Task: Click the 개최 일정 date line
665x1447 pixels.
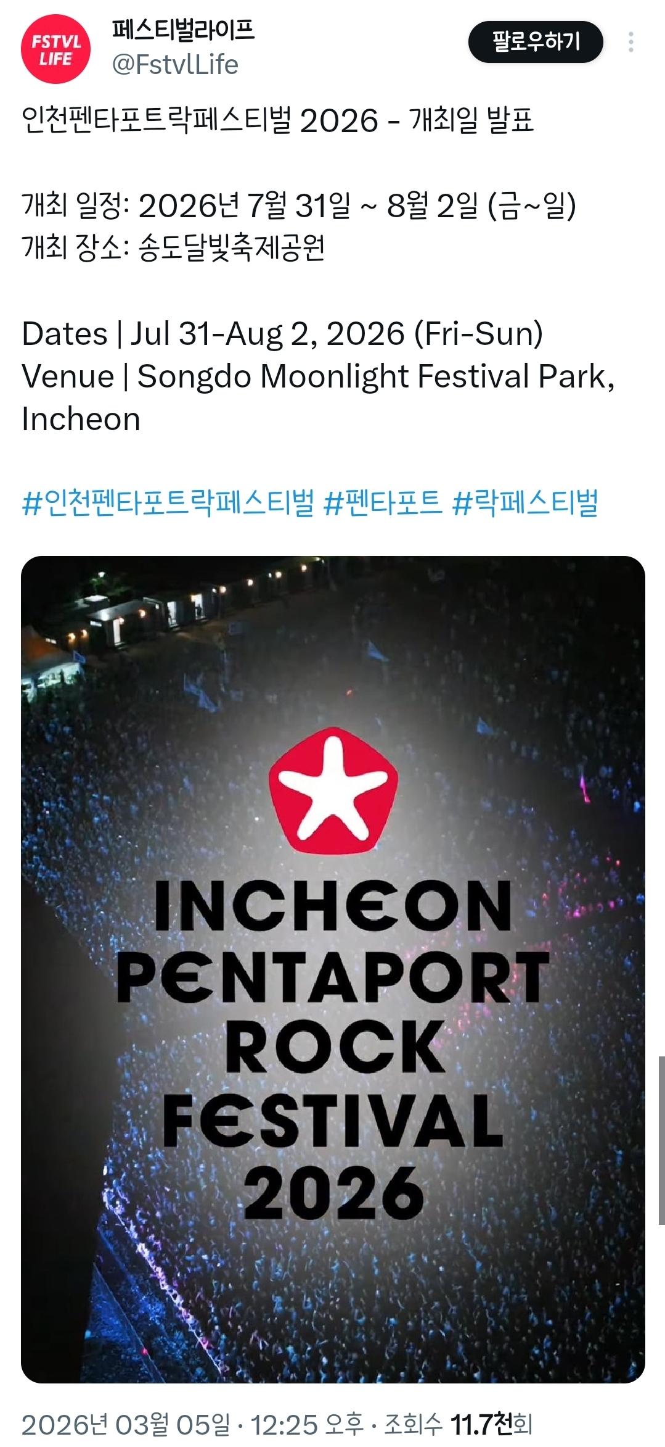Action: coord(299,205)
